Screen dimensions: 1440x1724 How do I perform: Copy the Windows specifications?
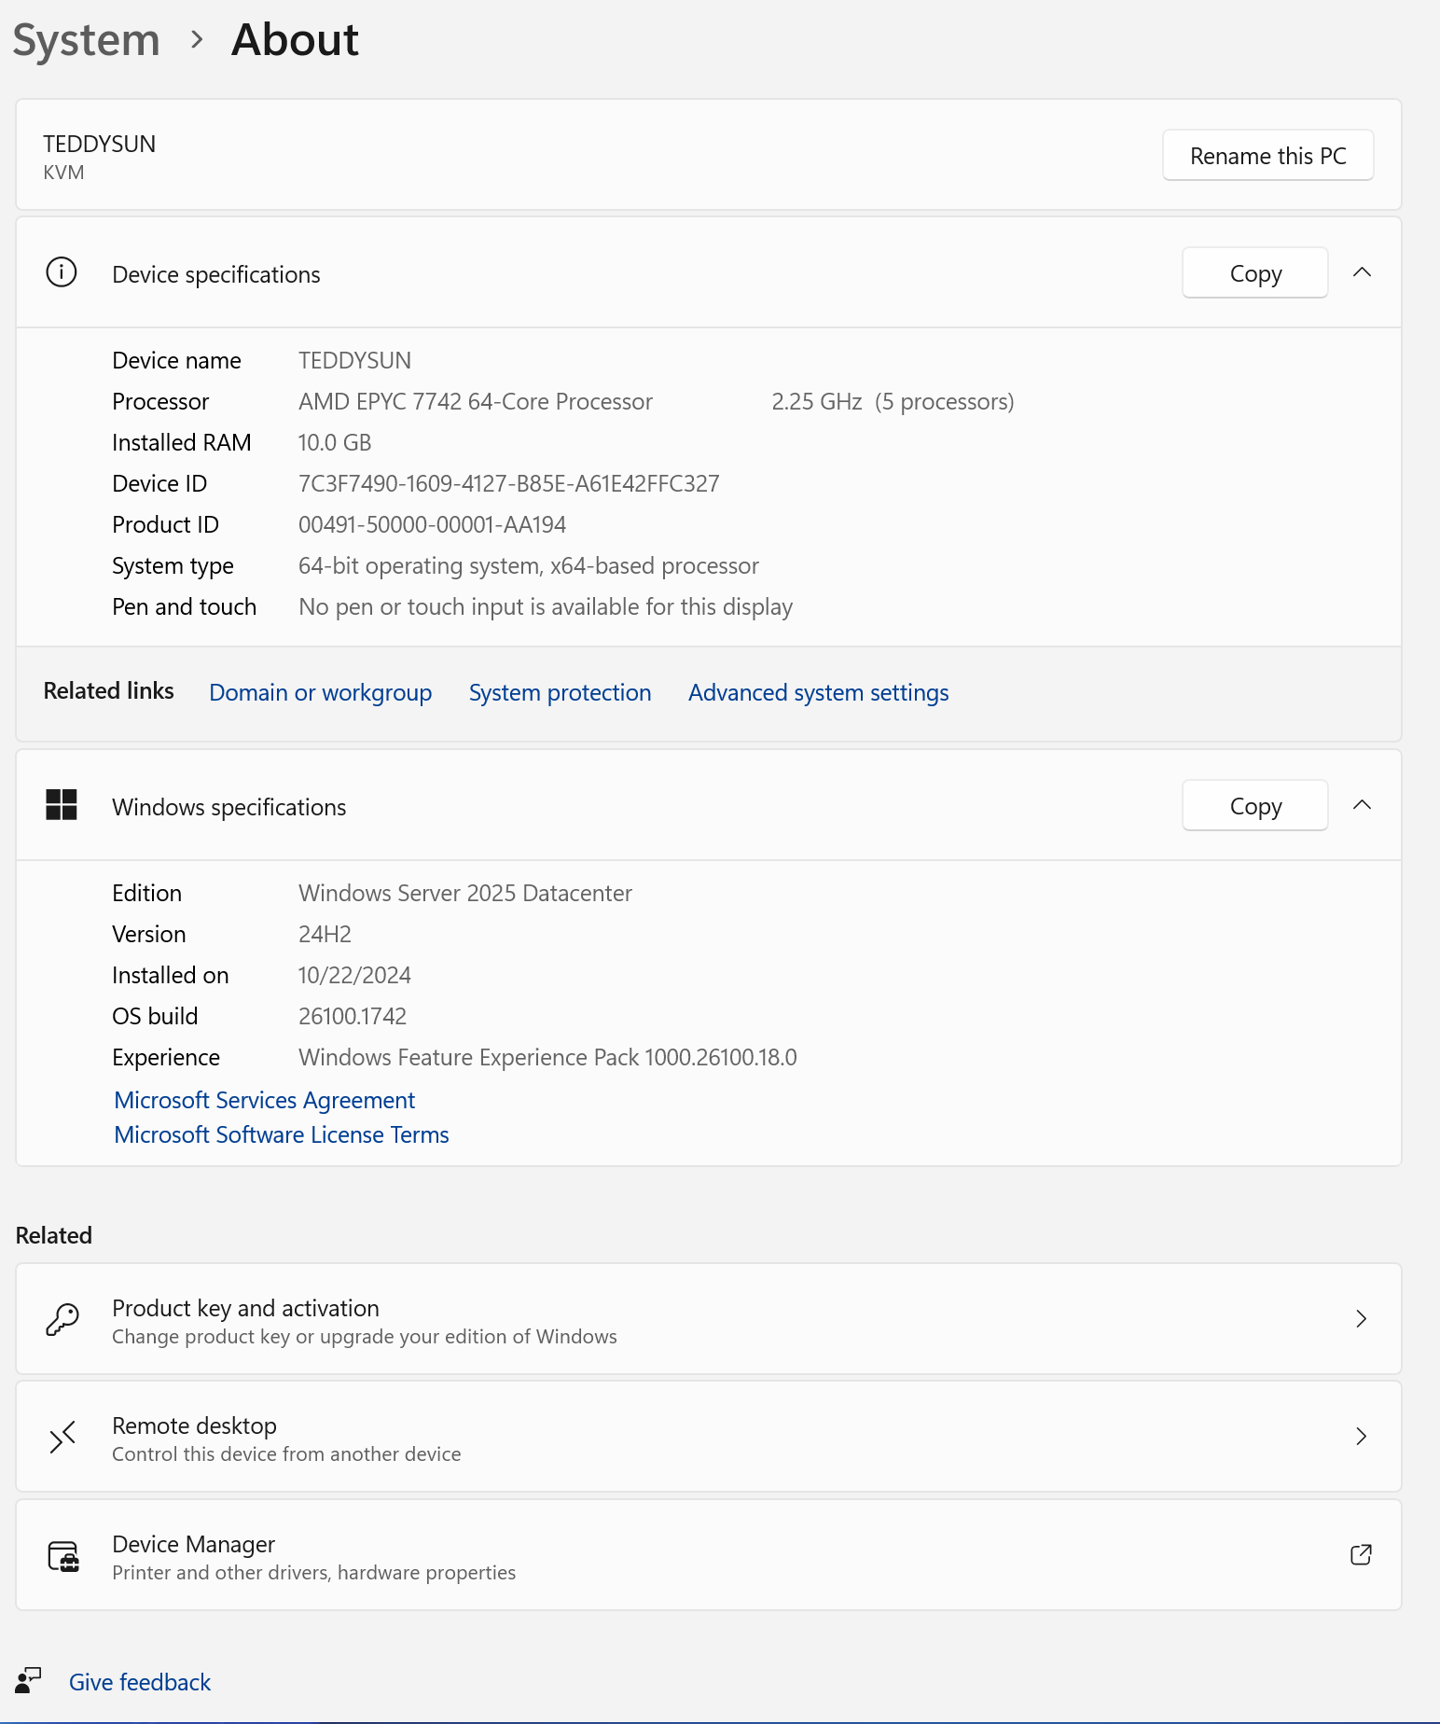[x=1255, y=806]
